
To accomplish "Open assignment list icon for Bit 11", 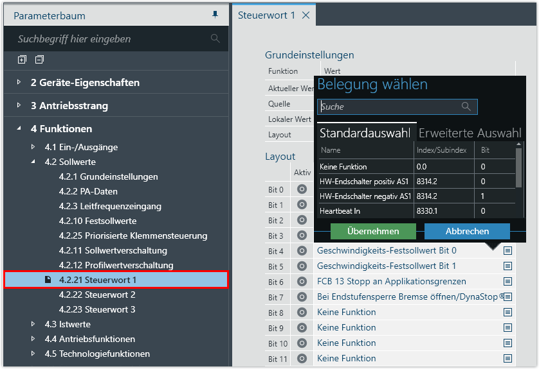I will (507, 358).
